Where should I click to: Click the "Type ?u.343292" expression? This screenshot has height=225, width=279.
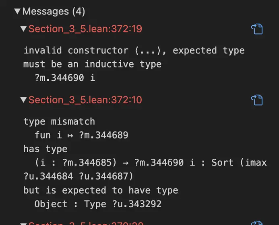(123, 204)
